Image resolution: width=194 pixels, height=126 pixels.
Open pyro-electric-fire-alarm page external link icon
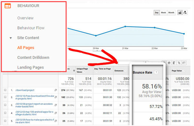(x=56, y=121)
